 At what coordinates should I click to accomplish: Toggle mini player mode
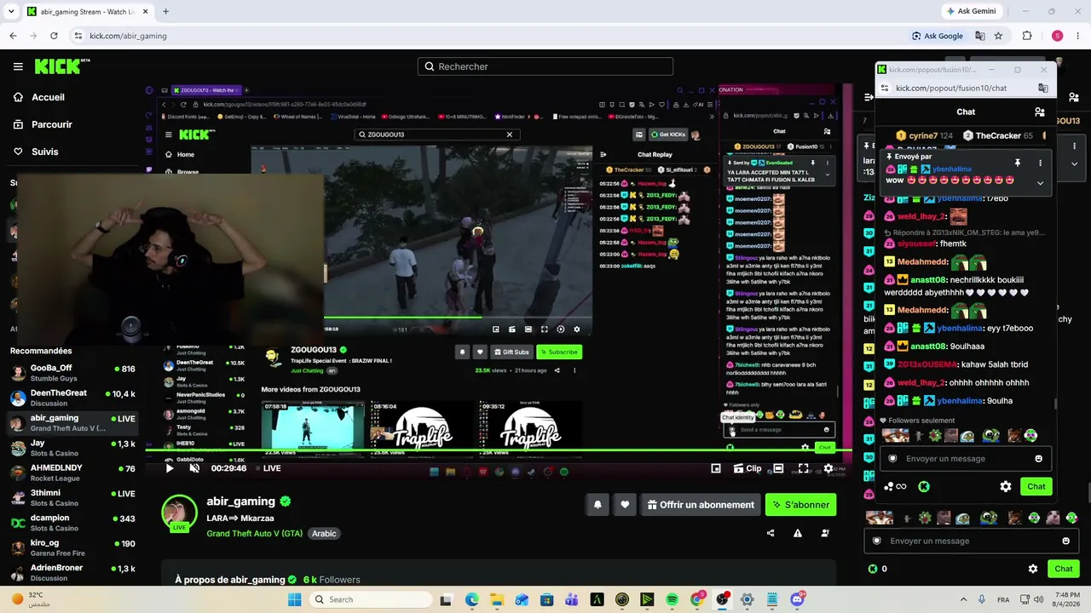pyautogui.click(x=716, y=468)
